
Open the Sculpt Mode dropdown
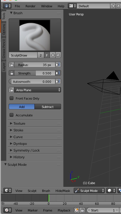click(x=89, y=191)
